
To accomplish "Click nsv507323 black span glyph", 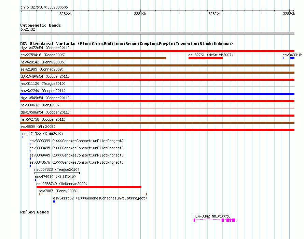I will coord(57,173).
